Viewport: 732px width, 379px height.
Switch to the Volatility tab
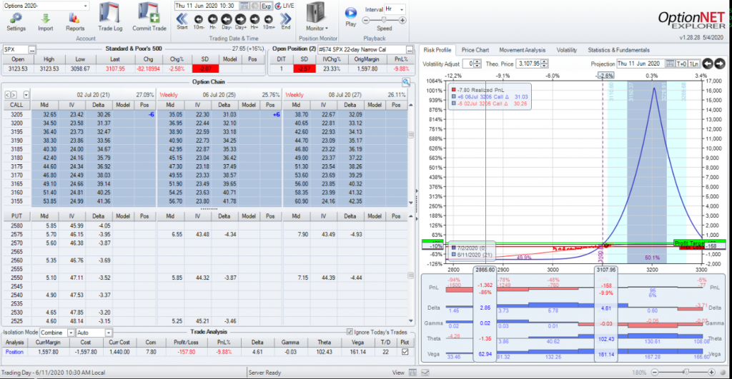tap(567, 50)
